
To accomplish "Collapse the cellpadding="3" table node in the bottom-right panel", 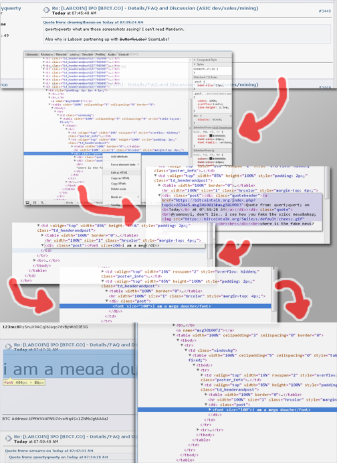I will coord(174,335).
